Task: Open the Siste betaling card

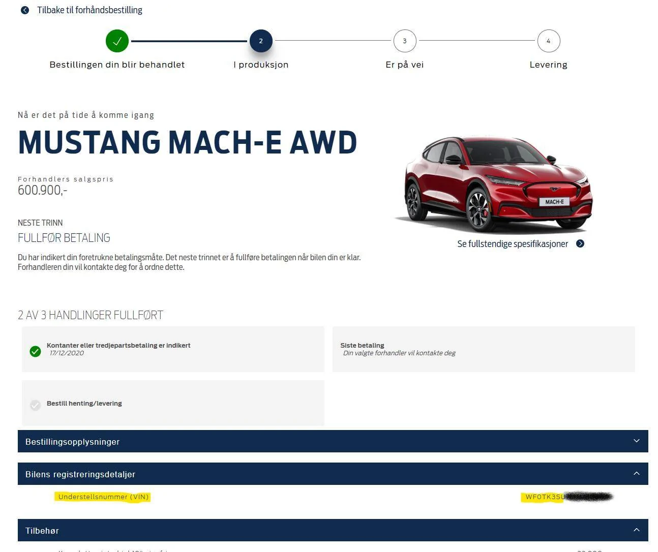Action: [x=484, y=349]
